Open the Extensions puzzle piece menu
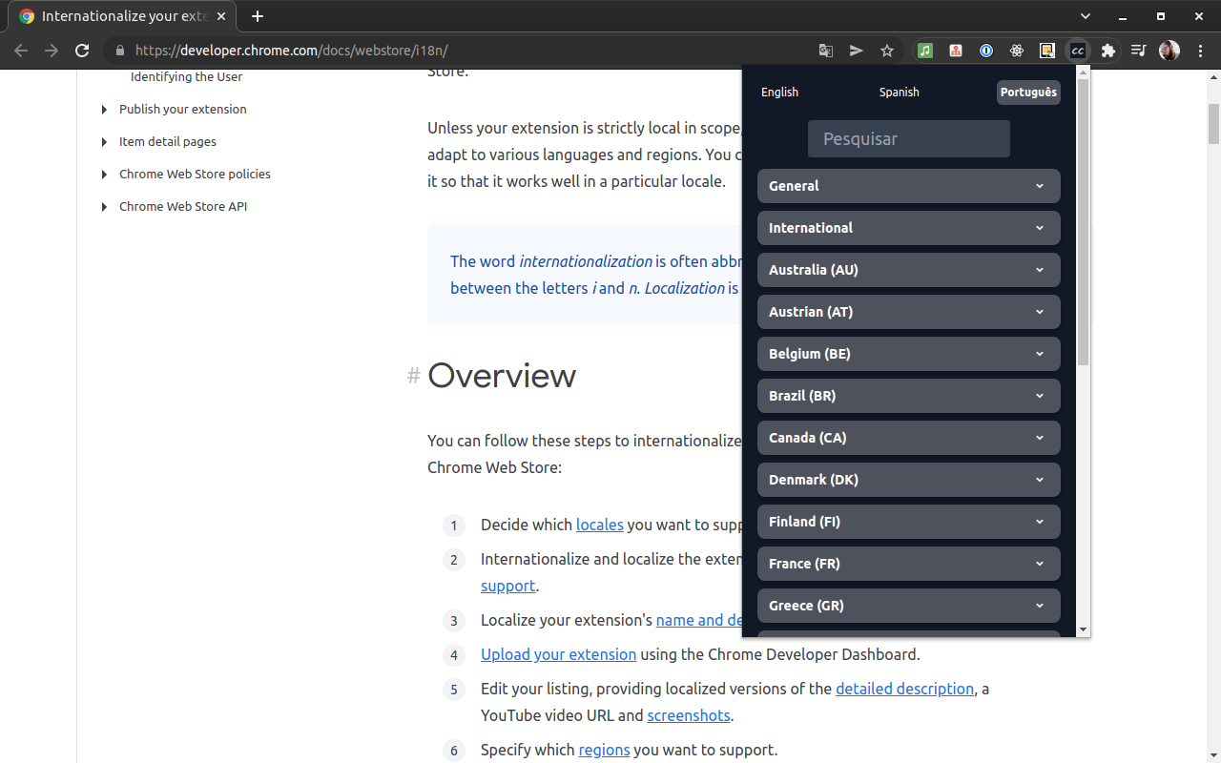This screenshot has width=1221, height=763. tap(1107, 51)
